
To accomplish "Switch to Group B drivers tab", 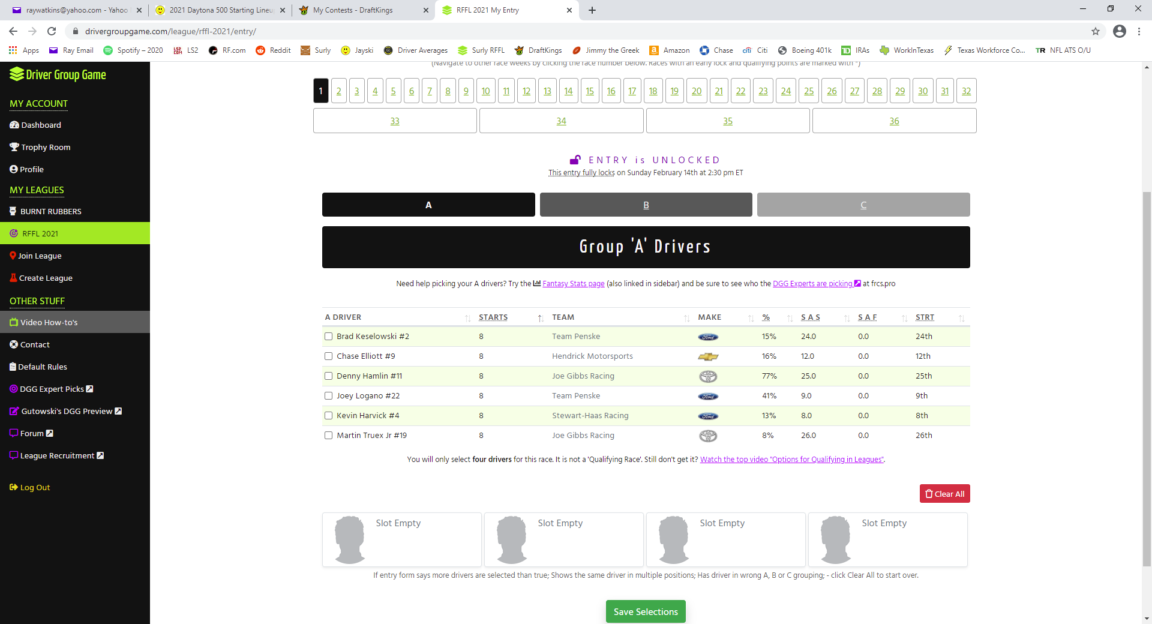I will point(646,205).
